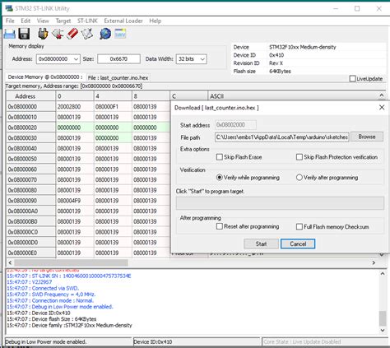Close the Download dialog with X
390x348 pixels.
coord(382,108)
